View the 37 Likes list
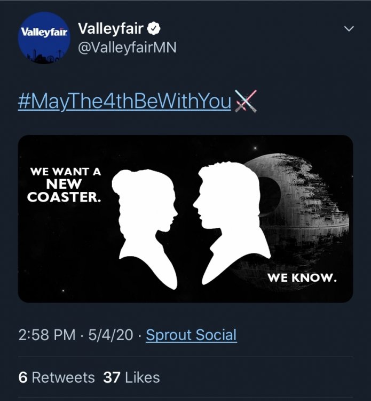 131,377
